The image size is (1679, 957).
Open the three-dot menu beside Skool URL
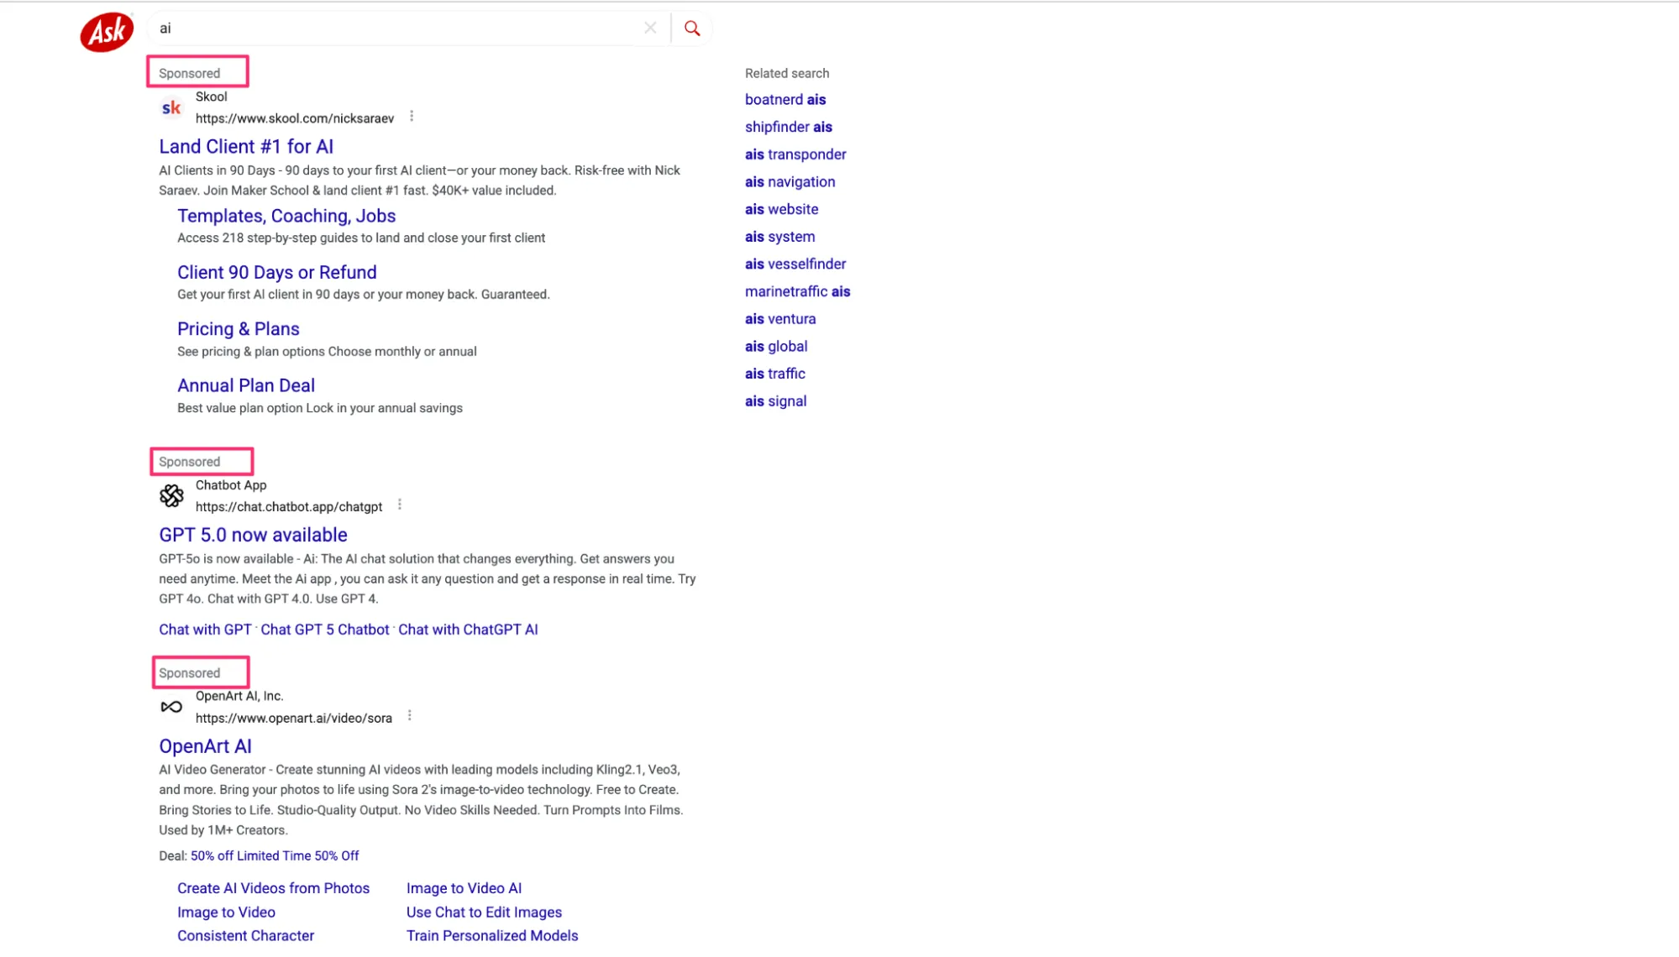coord(412,117)
